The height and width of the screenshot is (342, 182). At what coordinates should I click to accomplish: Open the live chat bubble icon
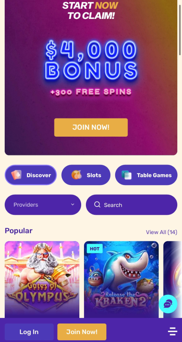tap(168, 304)
